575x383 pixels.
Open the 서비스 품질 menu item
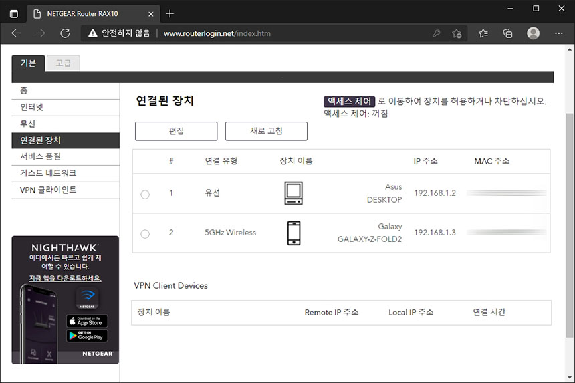tap(66, 157)
